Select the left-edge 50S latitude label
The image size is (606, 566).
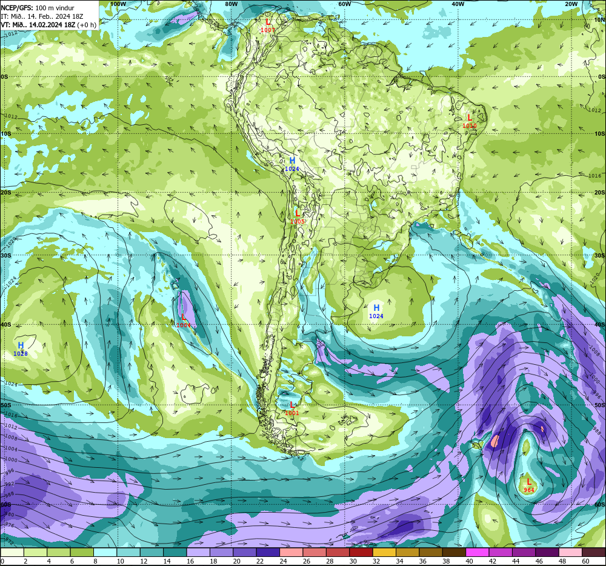point(6,405)
